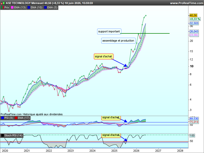204x153 pixels.
Task: Click the RSI EMA value 75,019
Action: (x=194, y=122)
